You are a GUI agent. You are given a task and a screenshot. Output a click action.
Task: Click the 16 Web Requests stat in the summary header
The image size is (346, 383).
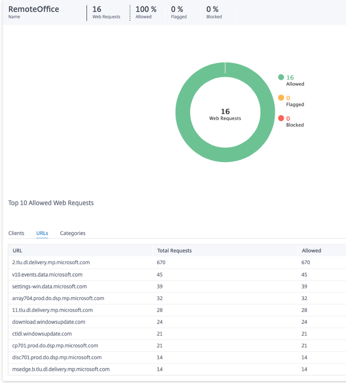[x=106, y=12]
